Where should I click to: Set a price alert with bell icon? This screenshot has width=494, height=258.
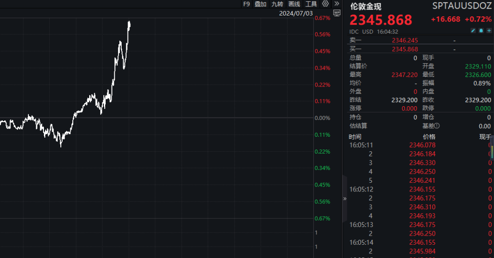click(481, 31)
